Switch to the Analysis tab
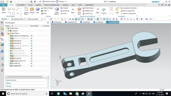The height and width of the screenshot is (96, 171). [x=65, y=5]
